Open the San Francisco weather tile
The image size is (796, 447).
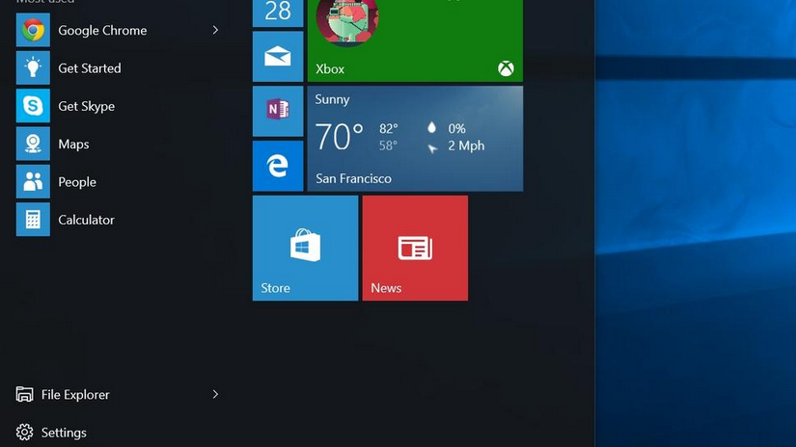pos(415,139)
